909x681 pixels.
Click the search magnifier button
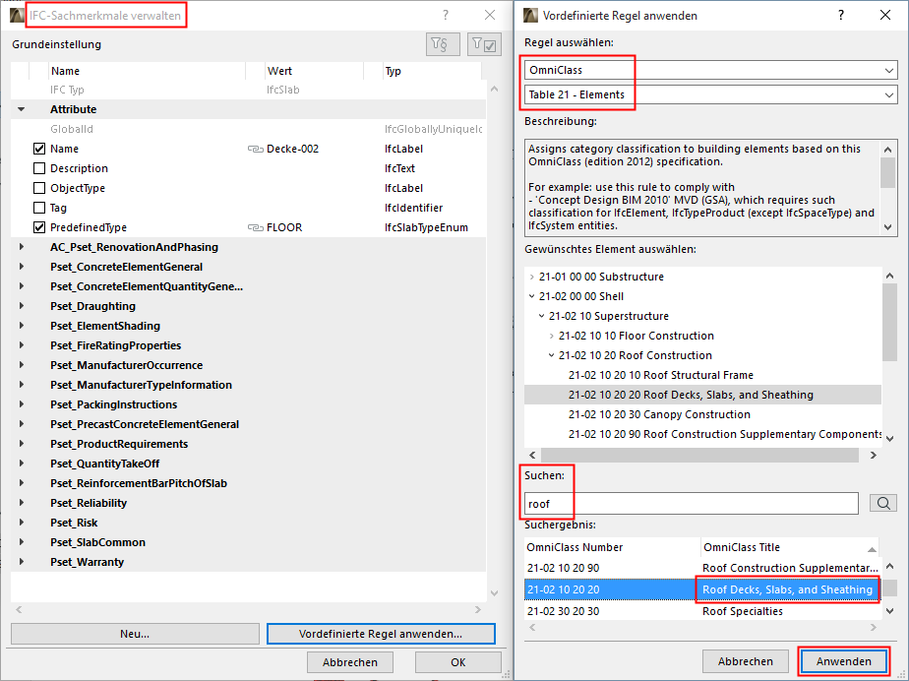tap(882, 503)
